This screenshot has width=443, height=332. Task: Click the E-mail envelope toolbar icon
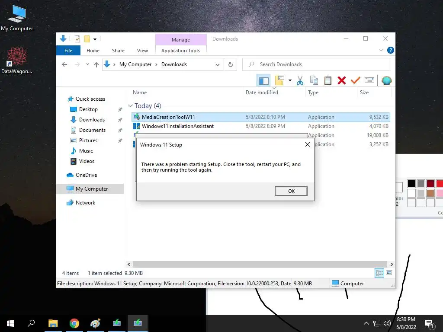click(x=369, y=81)
